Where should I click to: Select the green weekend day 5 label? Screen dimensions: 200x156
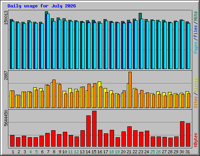(x=36, y=152)
